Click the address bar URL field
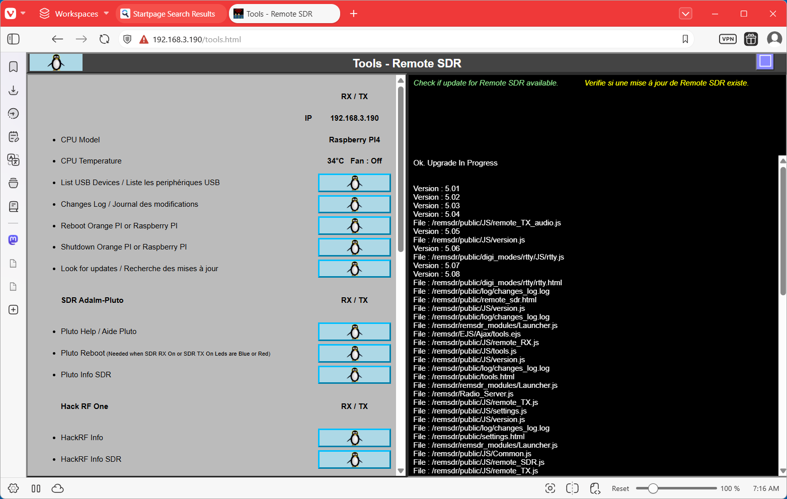787x499 pixels. click(403, 39)
